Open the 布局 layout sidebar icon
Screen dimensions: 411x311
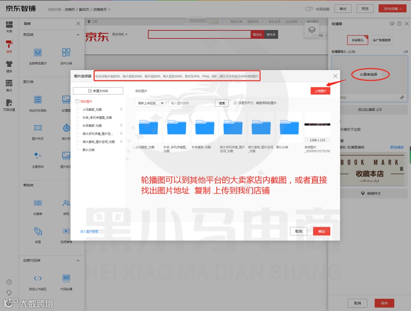pos(9,25)
